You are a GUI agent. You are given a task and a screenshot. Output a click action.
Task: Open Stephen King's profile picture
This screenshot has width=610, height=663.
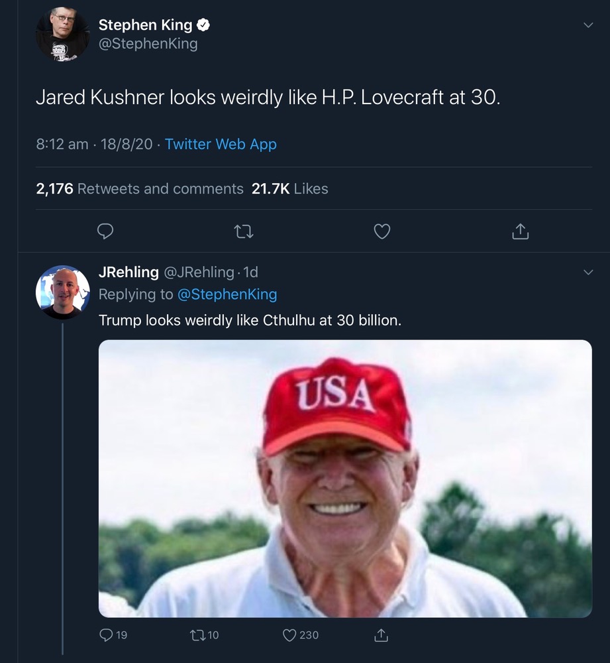pyautogui.click(x=62, y=34)
